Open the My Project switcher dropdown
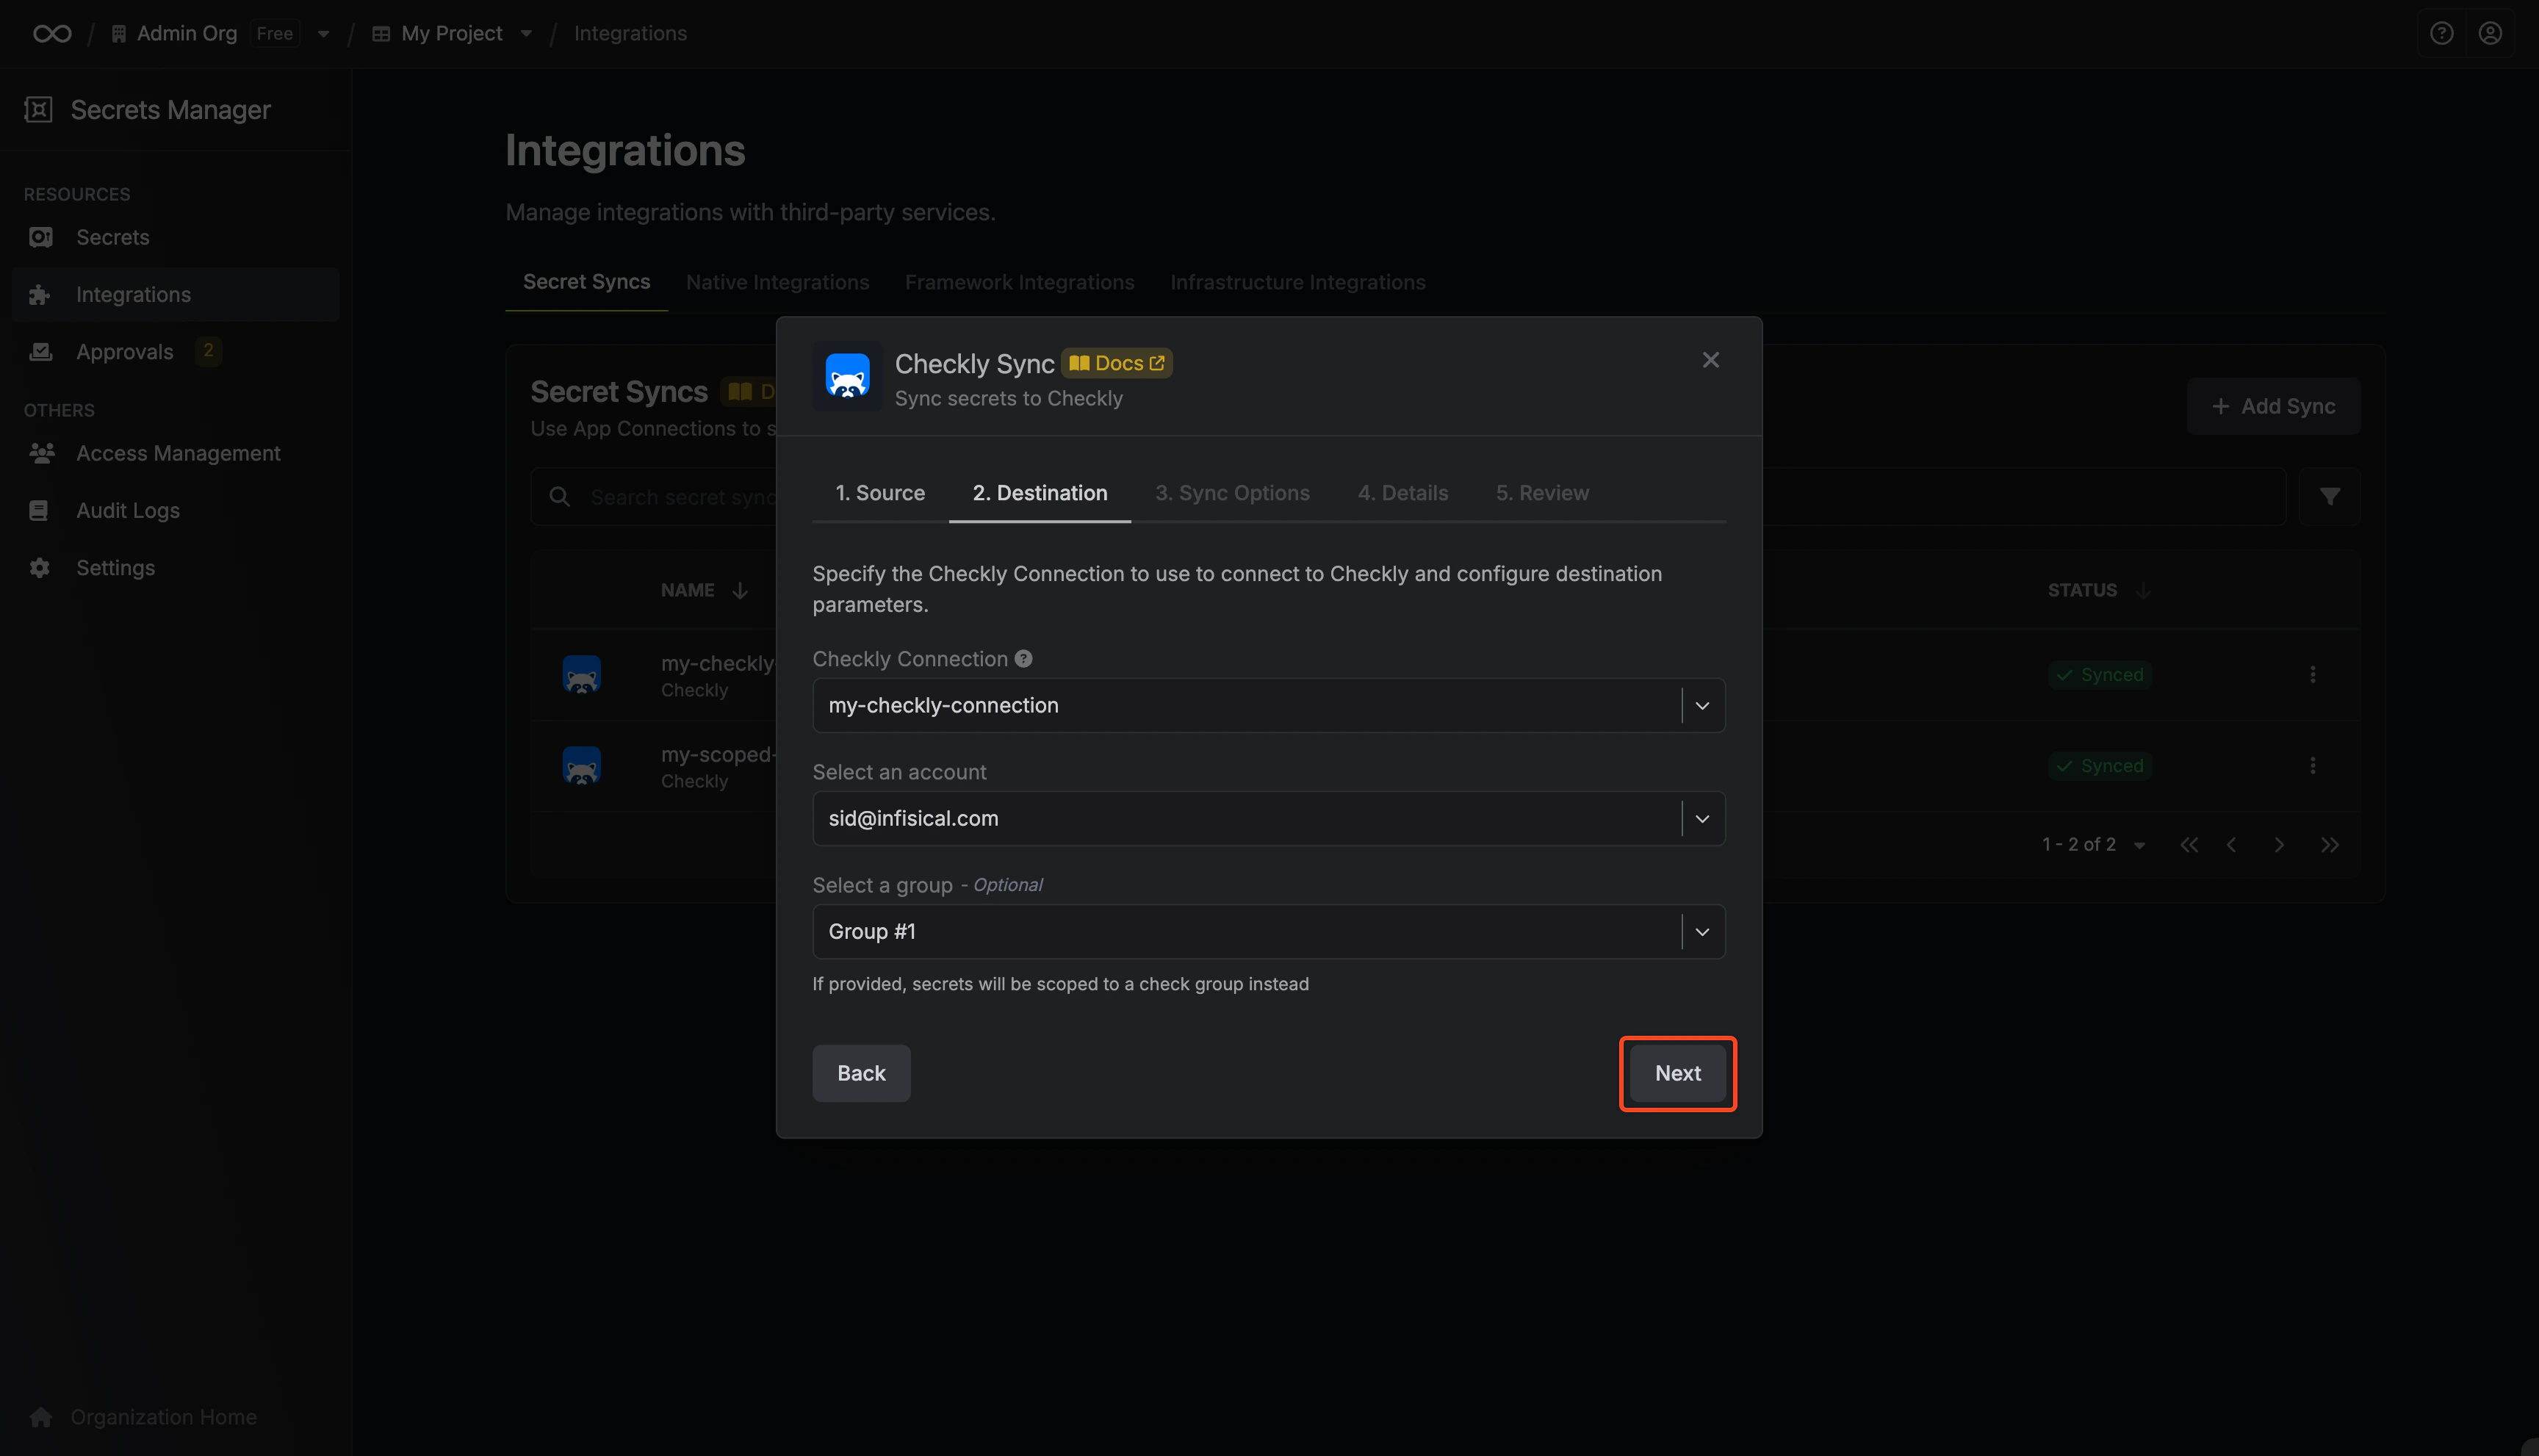Viewport: 2539px width, 1456px height. point(526,34)
